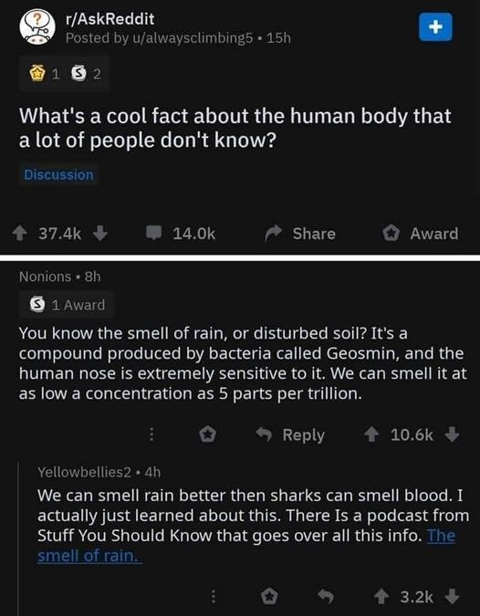
Task: Upvote the Yellowbellies2 reply with 3.2k
Action: pos(381,597)
